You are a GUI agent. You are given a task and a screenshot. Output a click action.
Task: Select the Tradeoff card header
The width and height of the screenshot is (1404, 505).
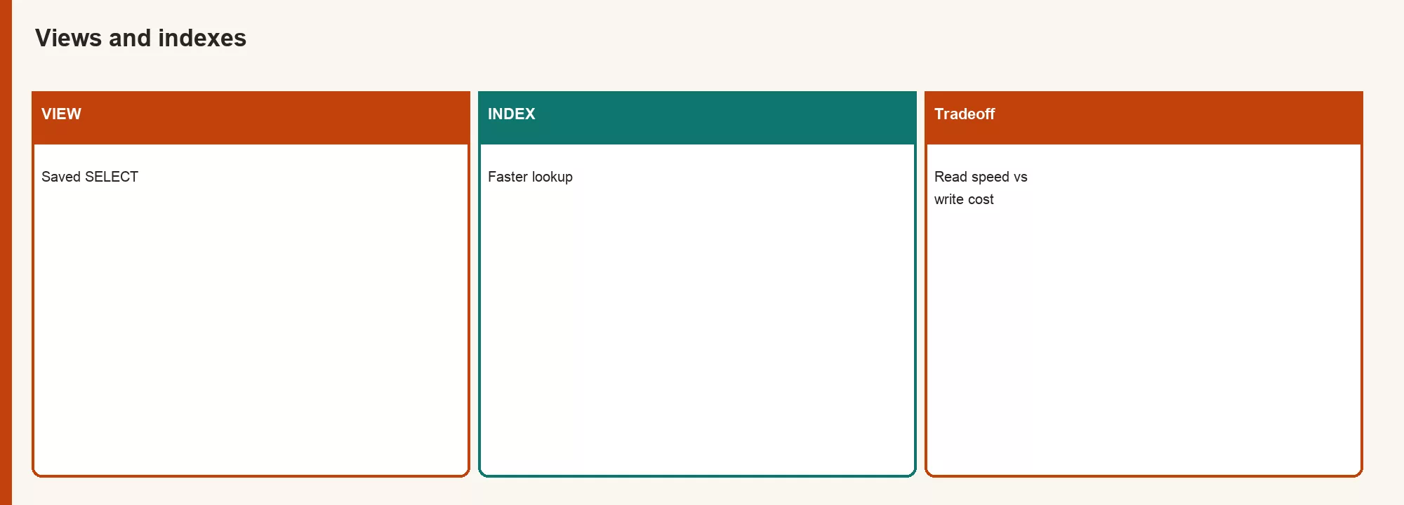tap(1144, 118)
